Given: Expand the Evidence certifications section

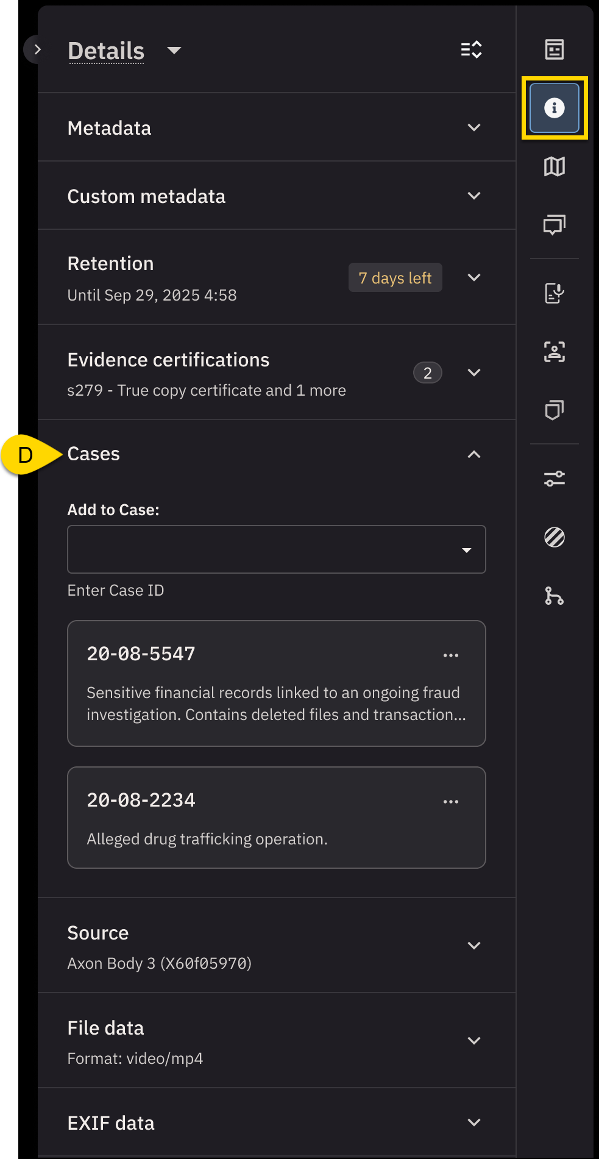Looking at the screenshot, I should pyautogui.click(x=473, y=373).
